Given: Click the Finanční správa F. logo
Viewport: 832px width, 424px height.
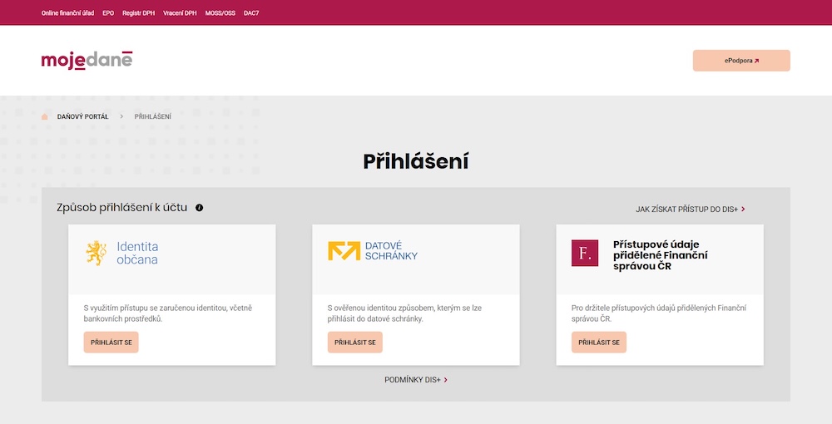Looking at the screenshot, I should 585,253.
